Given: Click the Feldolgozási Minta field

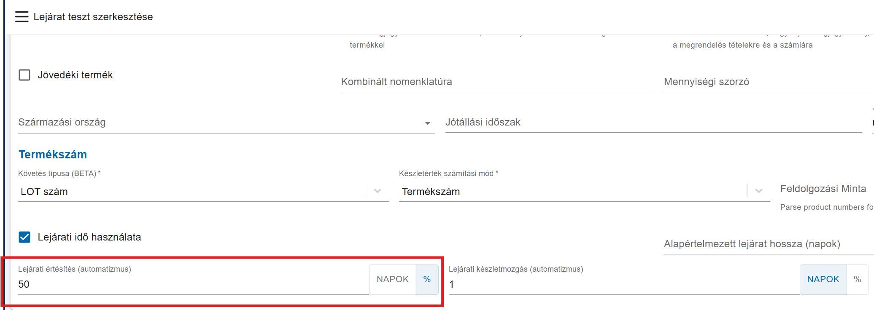Looking at the screenshot, I should (826, 189).
